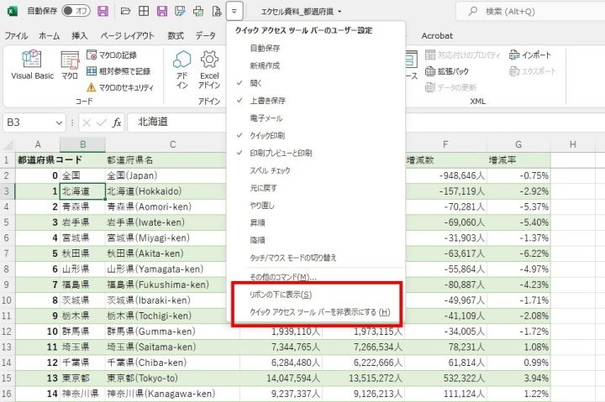The image size is (605, 402).
Task: Click the table grid icon in Quick Access
Action: [x=144, y=11]
